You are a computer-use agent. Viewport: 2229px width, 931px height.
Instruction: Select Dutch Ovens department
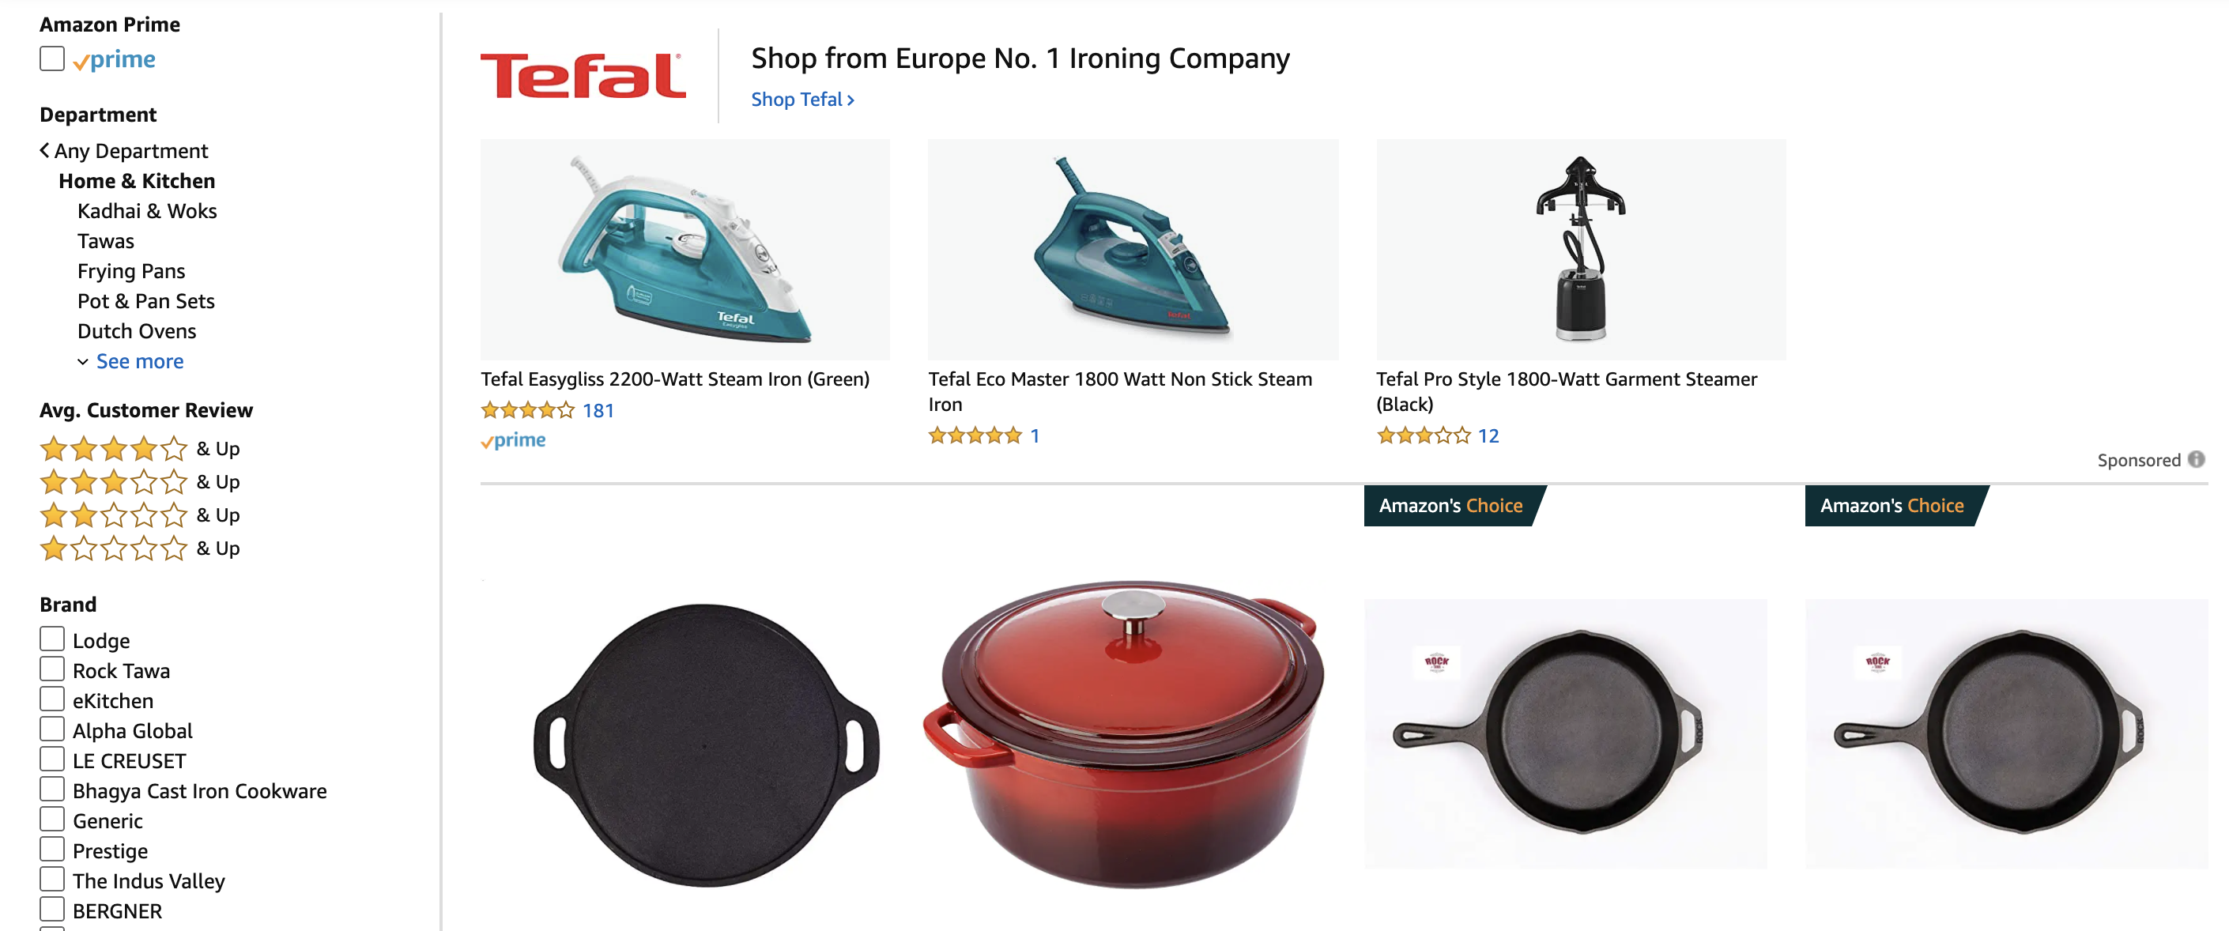[137, 330]
